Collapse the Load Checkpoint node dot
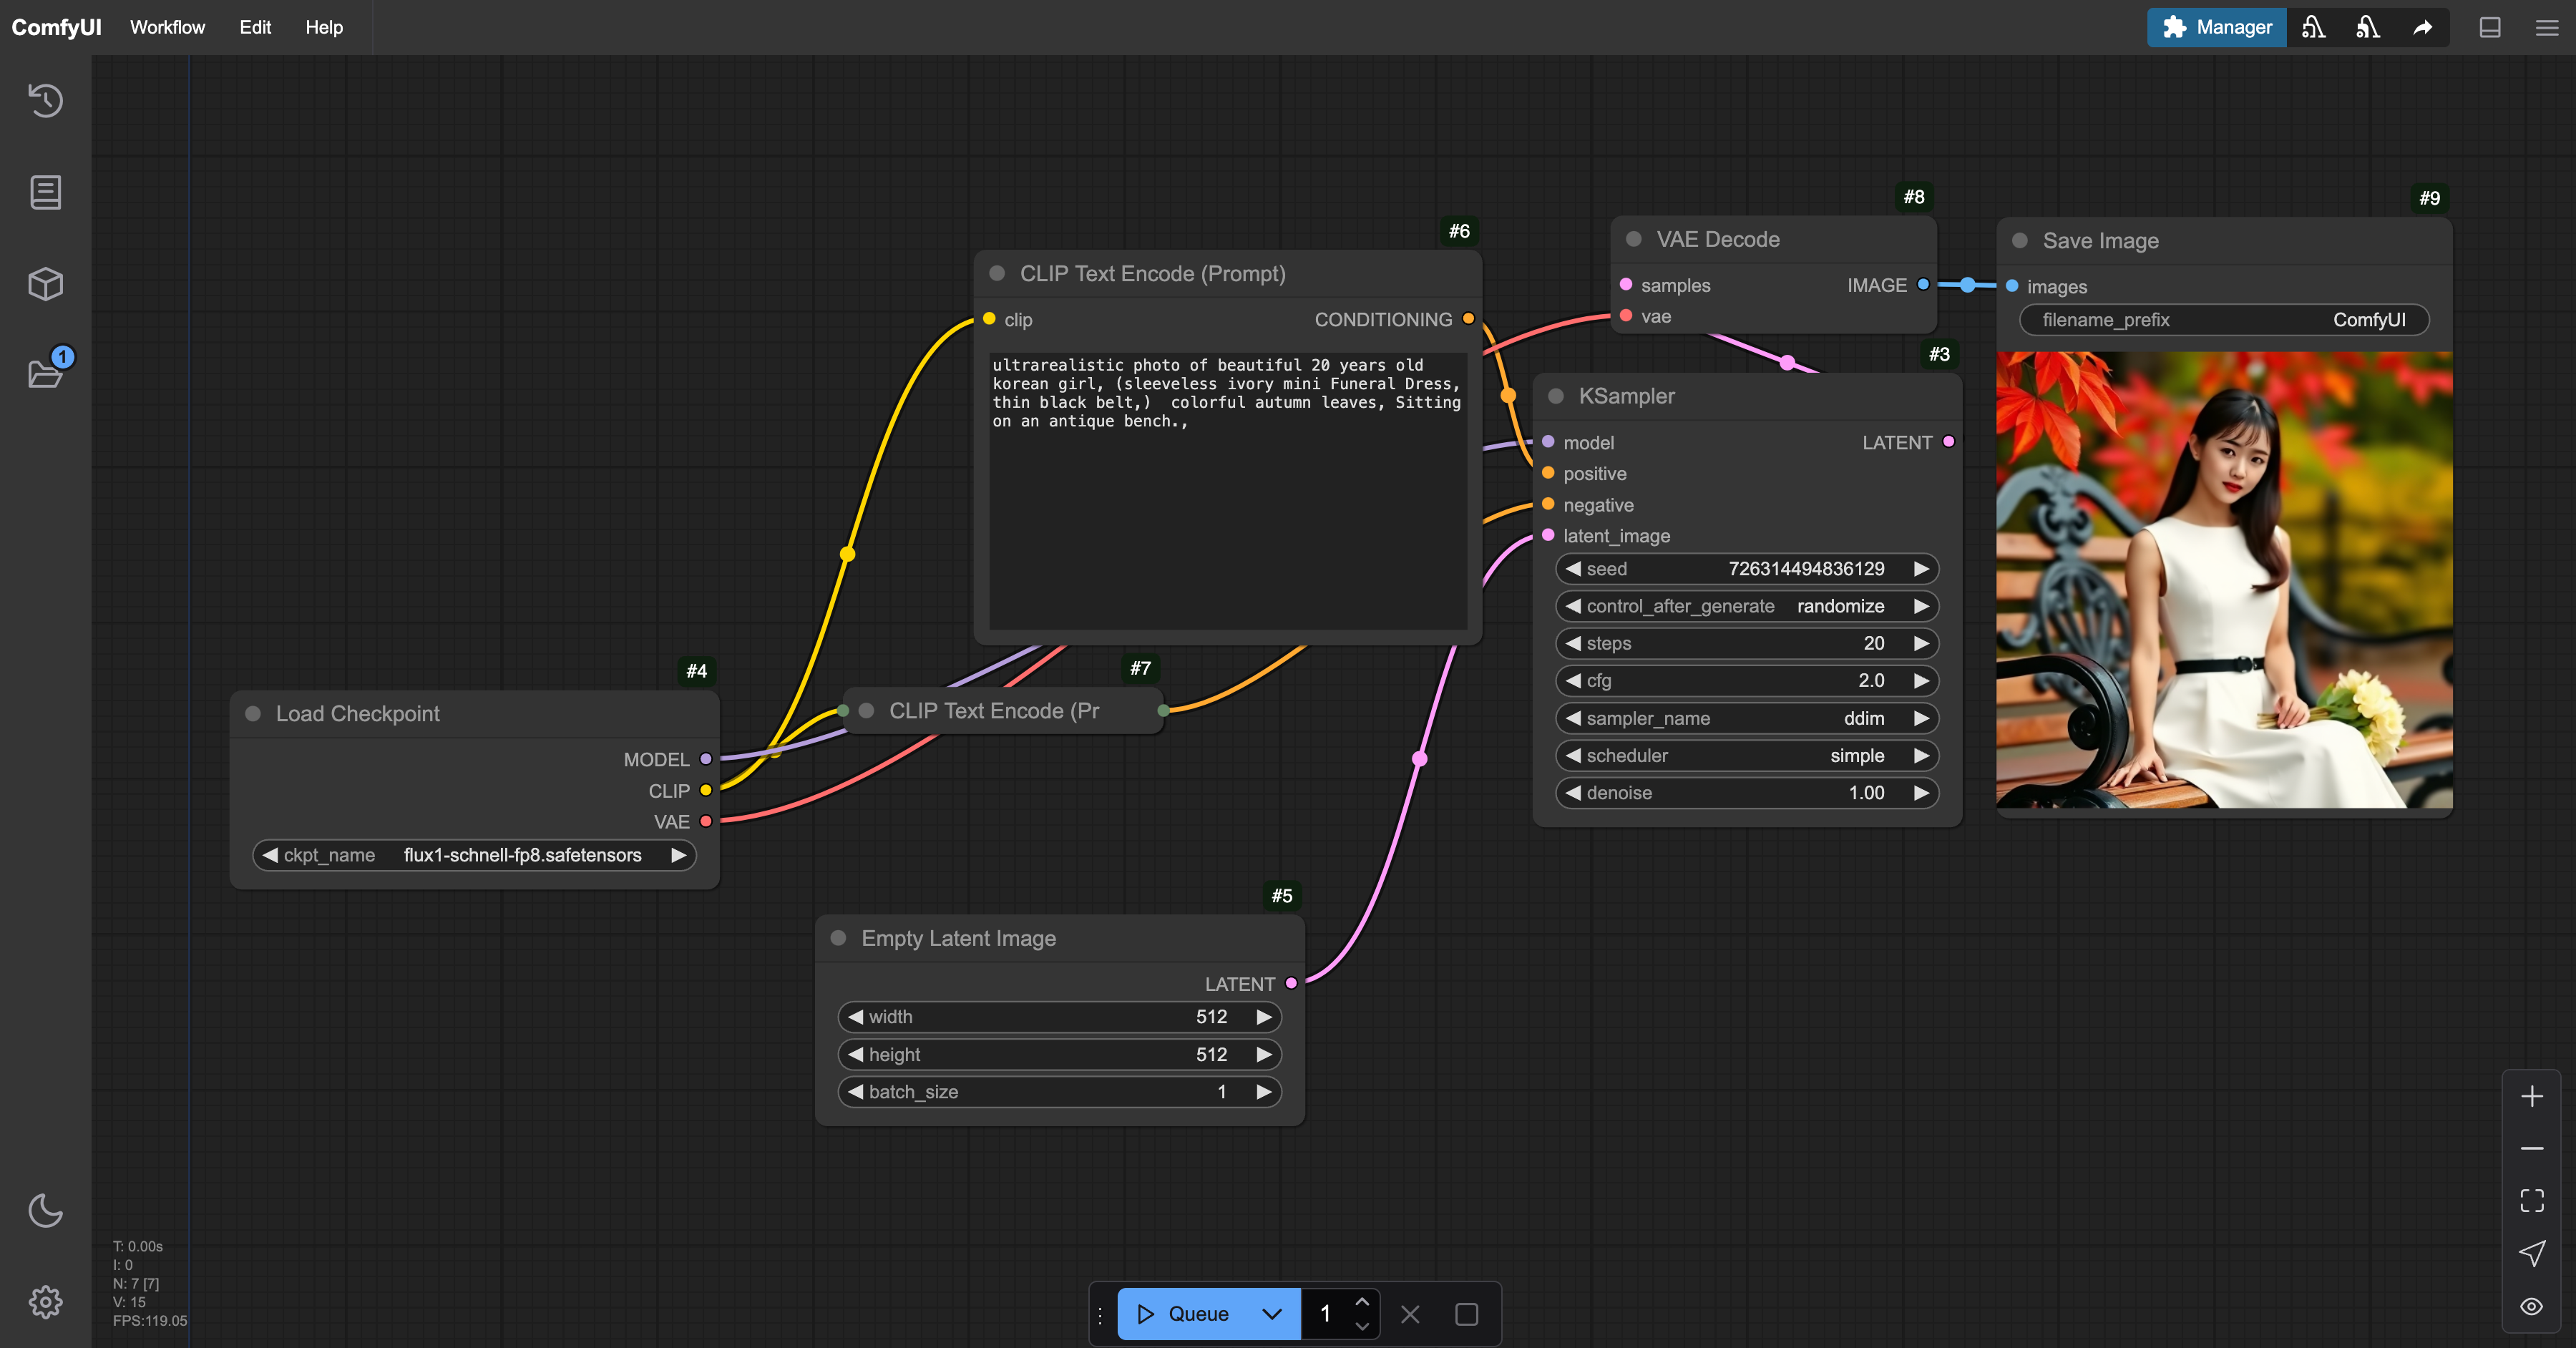The height and width of the screenshot is (1348, 2576). pos(253,714)
